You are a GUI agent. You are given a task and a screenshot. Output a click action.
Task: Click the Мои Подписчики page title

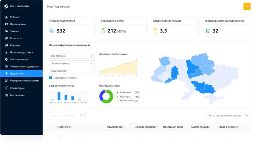click(58, 6)
